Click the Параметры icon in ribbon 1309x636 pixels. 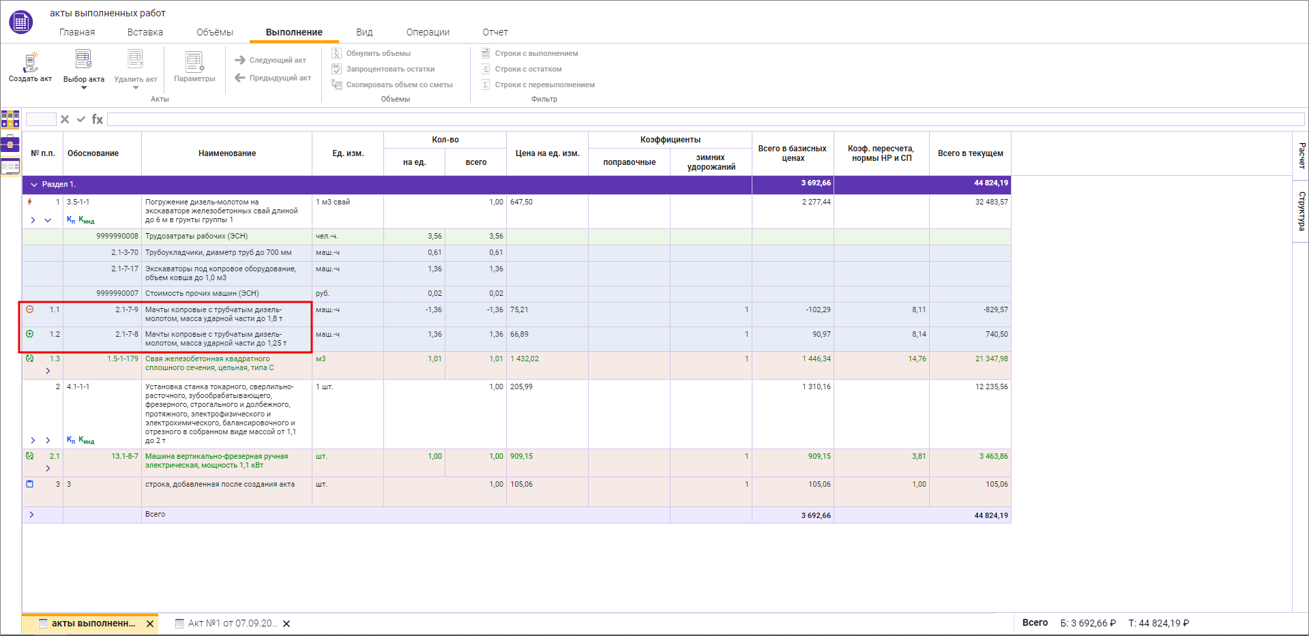[194, 63]
